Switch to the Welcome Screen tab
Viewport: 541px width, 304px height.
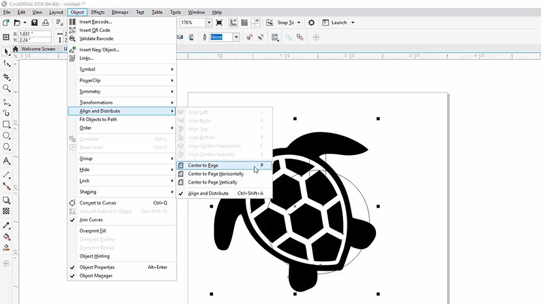(38, 49)
